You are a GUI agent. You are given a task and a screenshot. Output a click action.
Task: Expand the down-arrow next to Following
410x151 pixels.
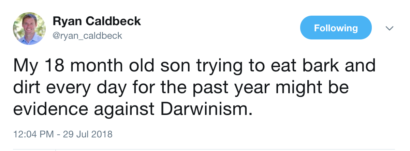(390, 28)
